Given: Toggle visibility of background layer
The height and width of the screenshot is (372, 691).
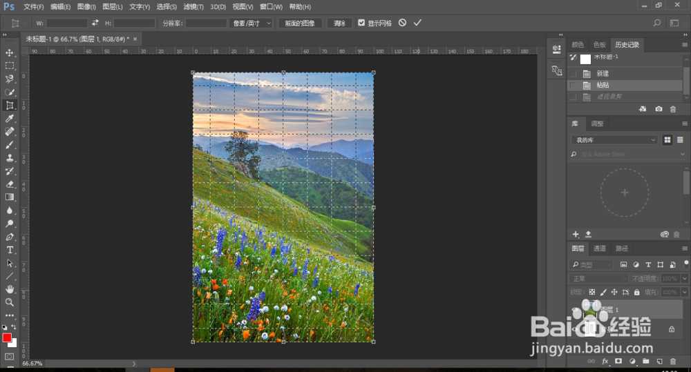Looking at the screenshot, I should (x=575, y=329).
